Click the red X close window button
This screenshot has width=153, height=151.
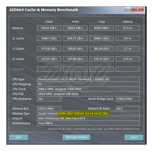coord(138,9)
